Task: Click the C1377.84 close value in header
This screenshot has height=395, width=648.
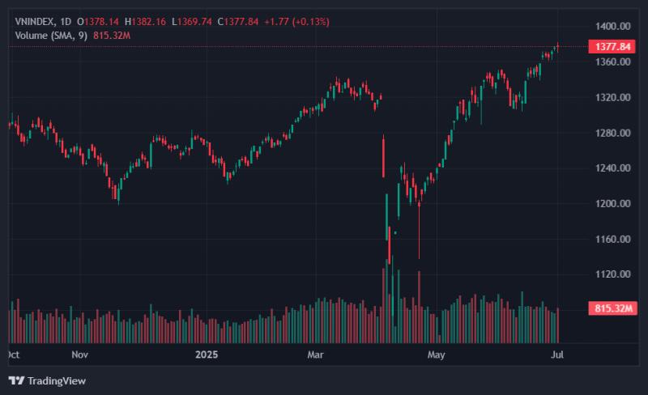Action: click(x=238, y=22)
